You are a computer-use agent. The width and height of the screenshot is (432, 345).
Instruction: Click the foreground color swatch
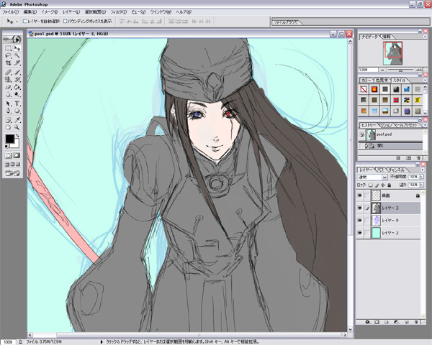[9, 139]
